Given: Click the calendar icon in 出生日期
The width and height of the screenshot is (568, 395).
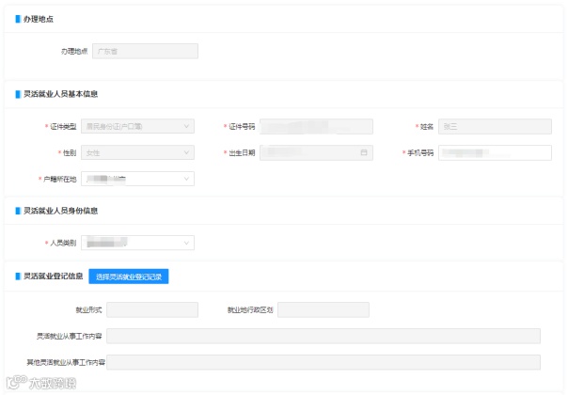Looking at the screenshot, I should 364,152.
